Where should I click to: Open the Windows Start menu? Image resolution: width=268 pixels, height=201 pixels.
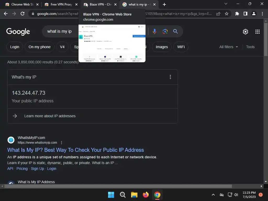111,195
